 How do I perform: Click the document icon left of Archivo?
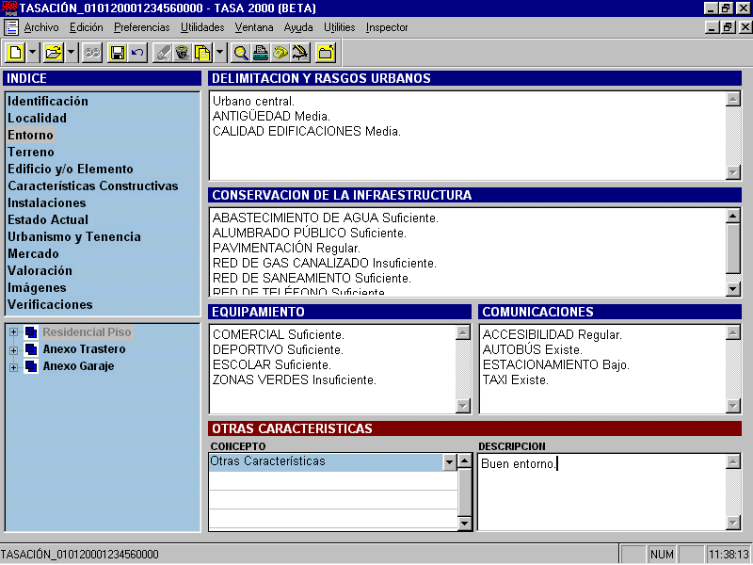11,27
